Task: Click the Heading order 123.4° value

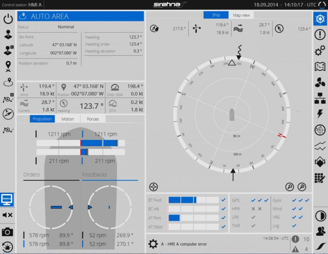Action: click(x=135, y=44)
